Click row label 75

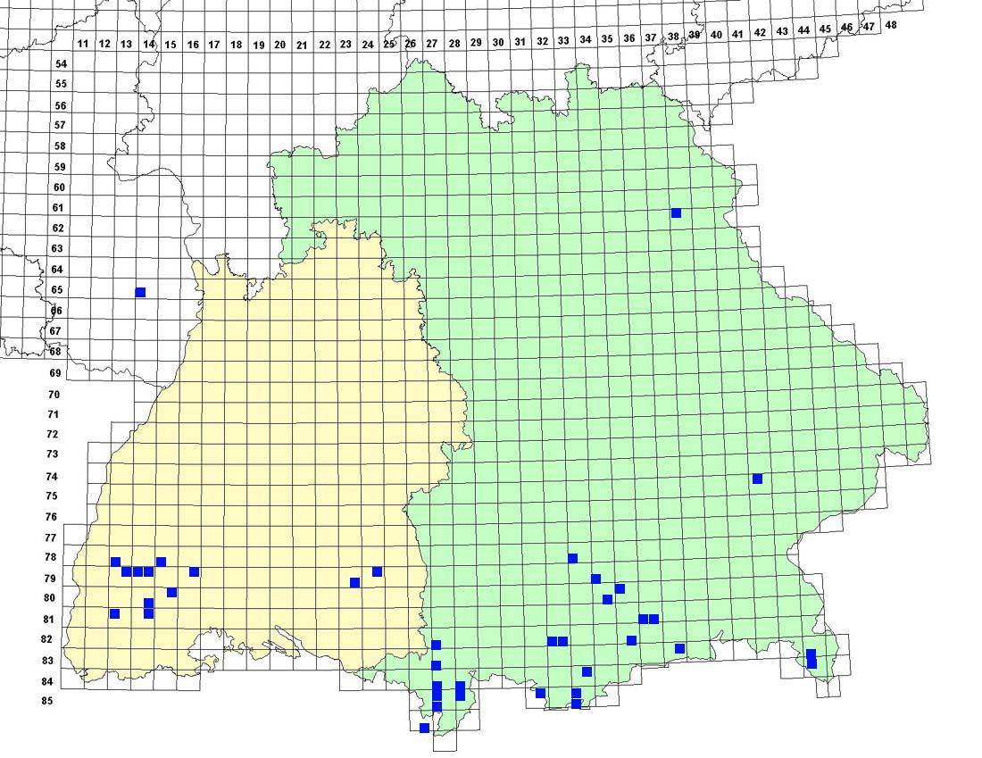[x=52, y=496]
